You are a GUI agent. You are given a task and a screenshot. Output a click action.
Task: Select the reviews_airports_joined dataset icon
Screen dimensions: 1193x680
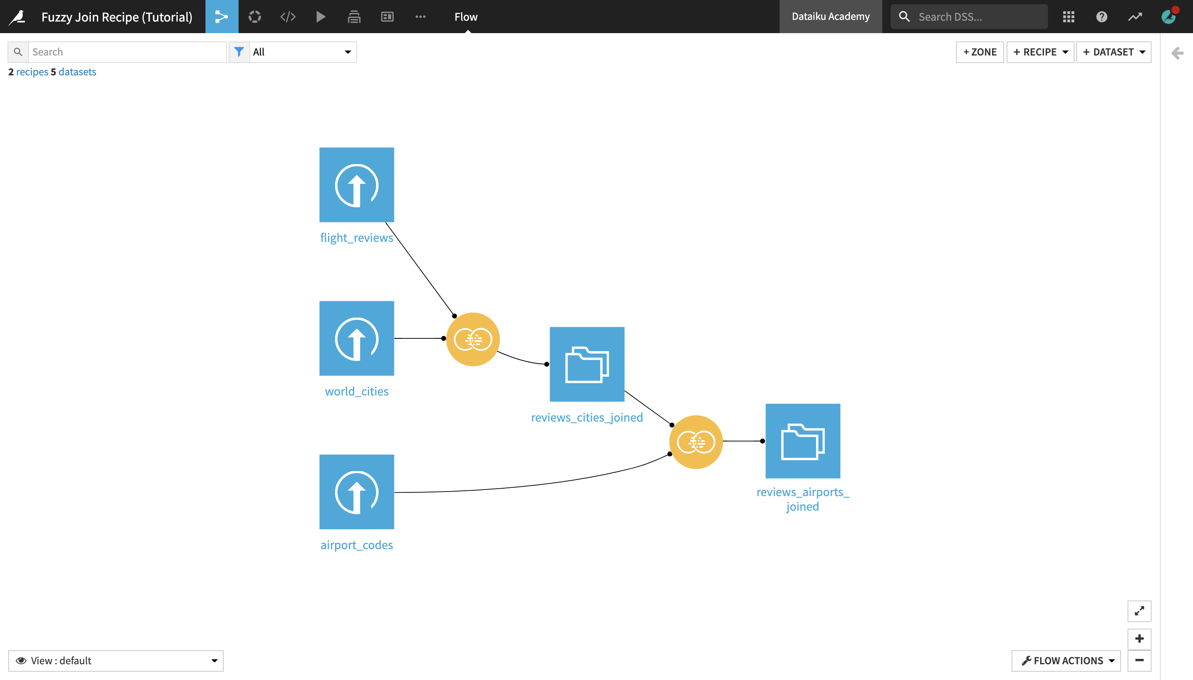pos(803,441)
